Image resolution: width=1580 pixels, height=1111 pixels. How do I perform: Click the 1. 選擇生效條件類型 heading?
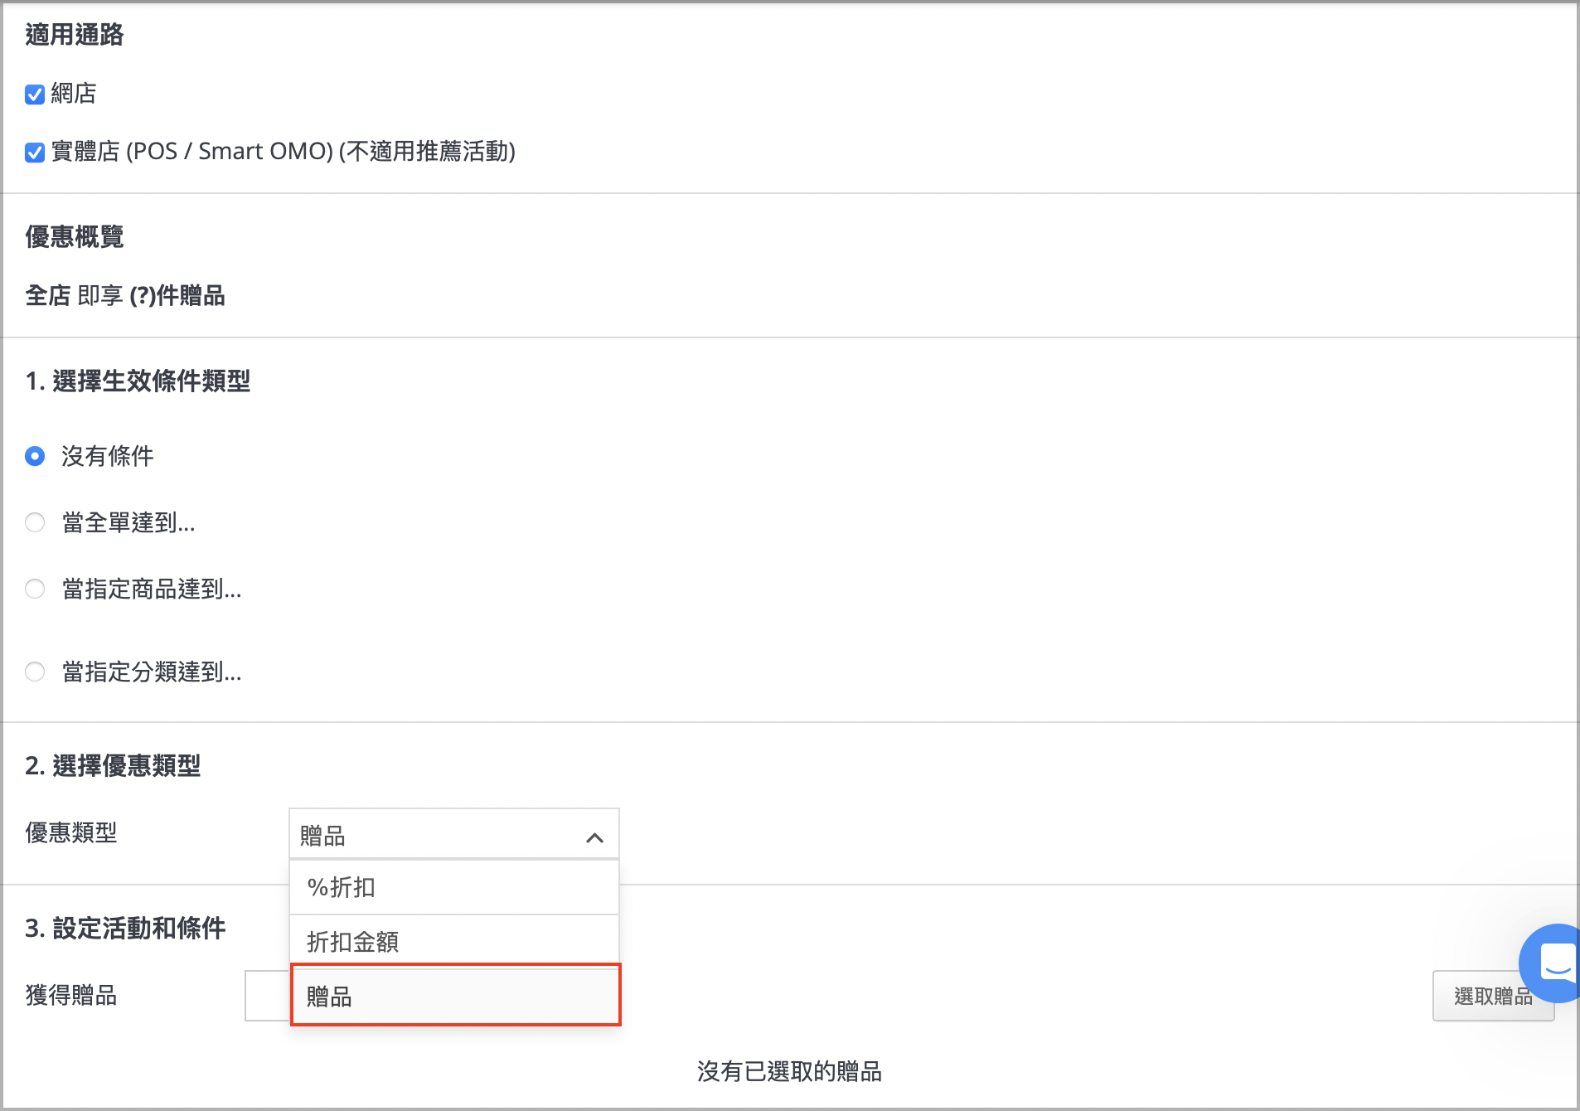click(138, 381)
